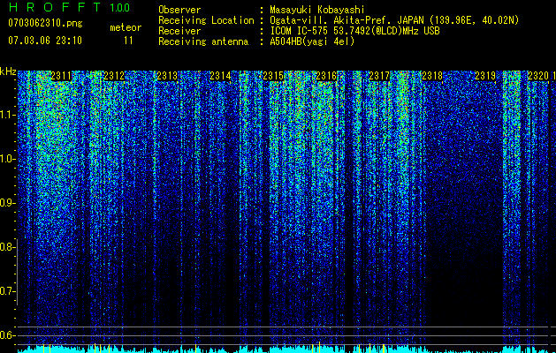556x353 pixels.
Task: Click the 2315 time marker
Action: click(273, 76)
